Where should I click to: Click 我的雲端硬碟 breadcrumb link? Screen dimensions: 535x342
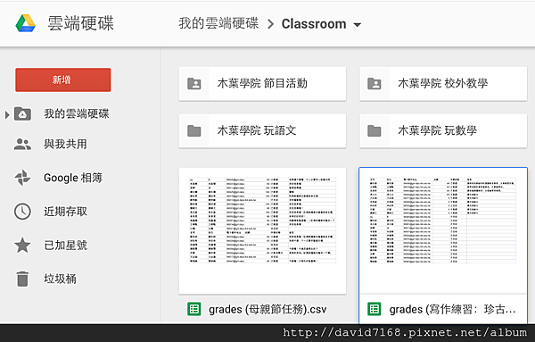(x=218, y=23)
